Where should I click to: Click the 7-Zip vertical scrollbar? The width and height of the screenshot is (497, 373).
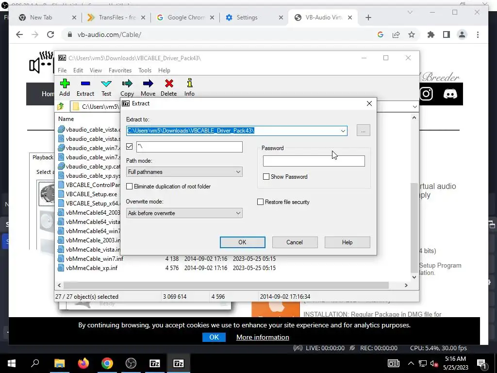[414, 227]
